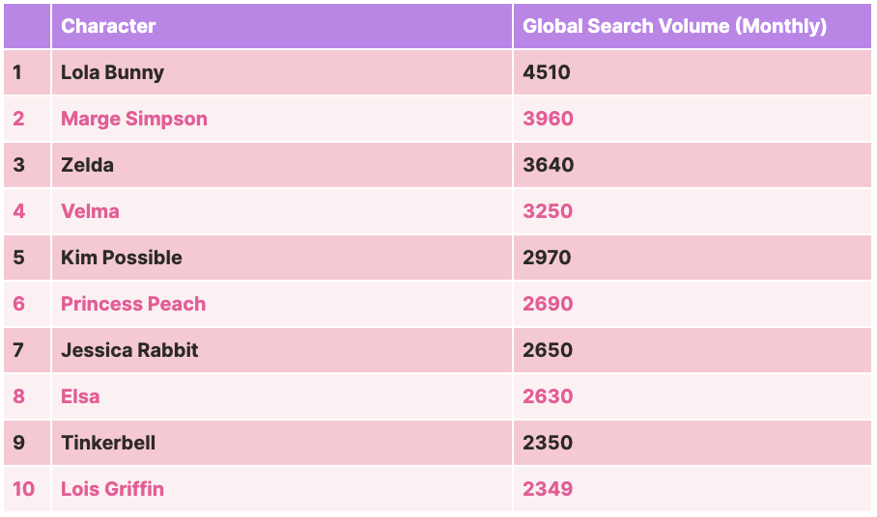
Task: Open the Velma link
Action: pyautogui.click(x=90, y=211)
